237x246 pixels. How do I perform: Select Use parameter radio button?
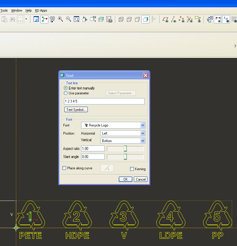tap(66, 93)
